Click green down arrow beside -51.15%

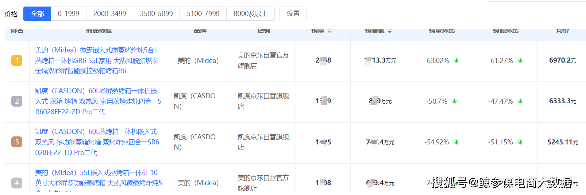pyautogui.click(x=520, y=142)
